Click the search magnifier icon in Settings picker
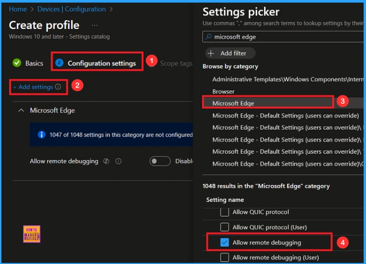The width and height of the screenshot is (366, 264). 209,37
